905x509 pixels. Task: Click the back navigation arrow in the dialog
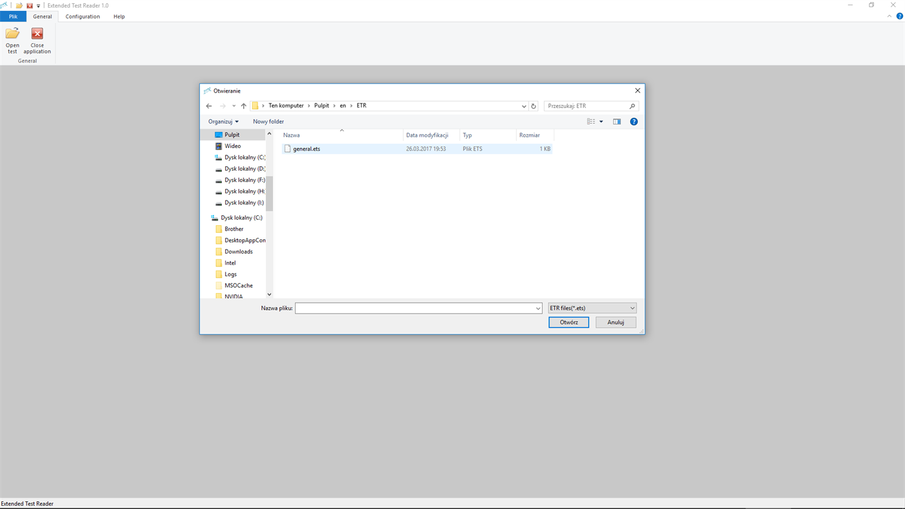click(208, 105)
